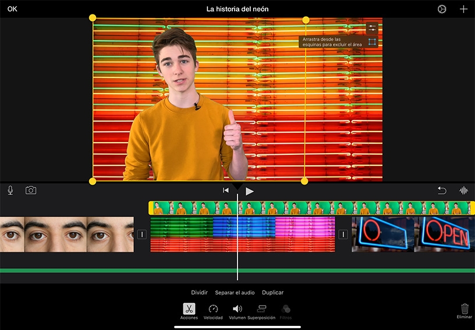
Task: Open green screen adjustment sliders icon
Action: (x=372, y=28)
